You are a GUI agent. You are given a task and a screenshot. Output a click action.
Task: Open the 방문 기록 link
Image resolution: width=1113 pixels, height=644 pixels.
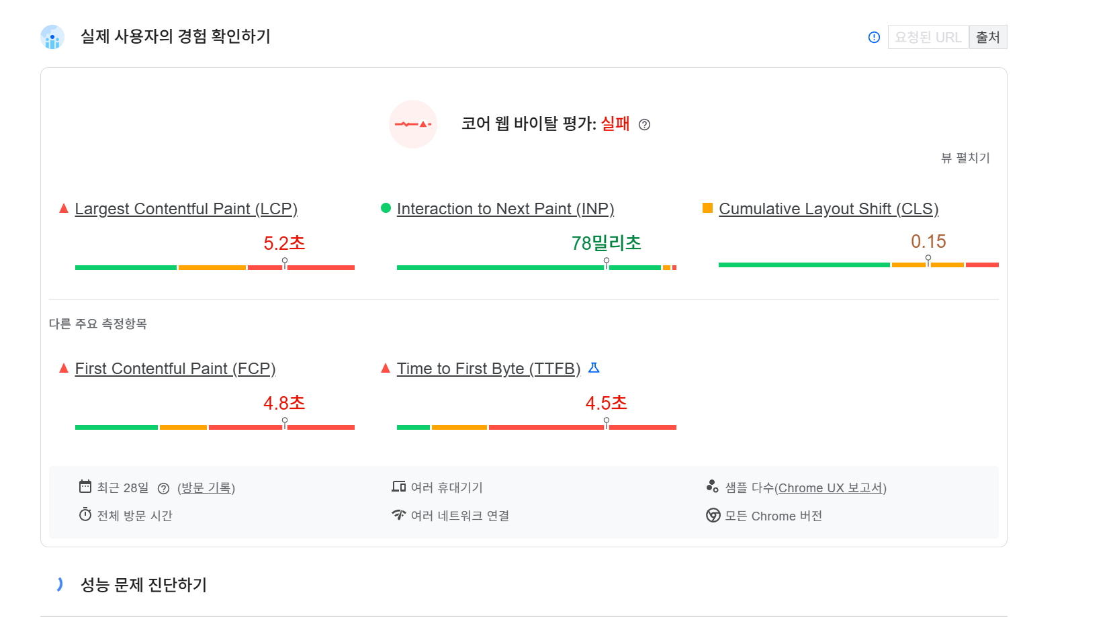206,488
